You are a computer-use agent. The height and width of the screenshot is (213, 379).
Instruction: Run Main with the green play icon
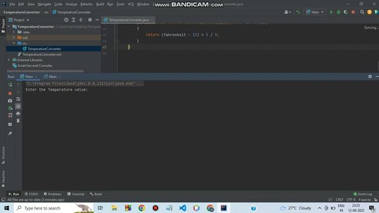pos(332,12)
